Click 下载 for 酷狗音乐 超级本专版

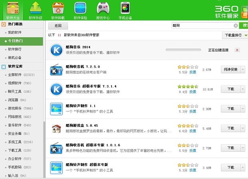tap(231, 89)
